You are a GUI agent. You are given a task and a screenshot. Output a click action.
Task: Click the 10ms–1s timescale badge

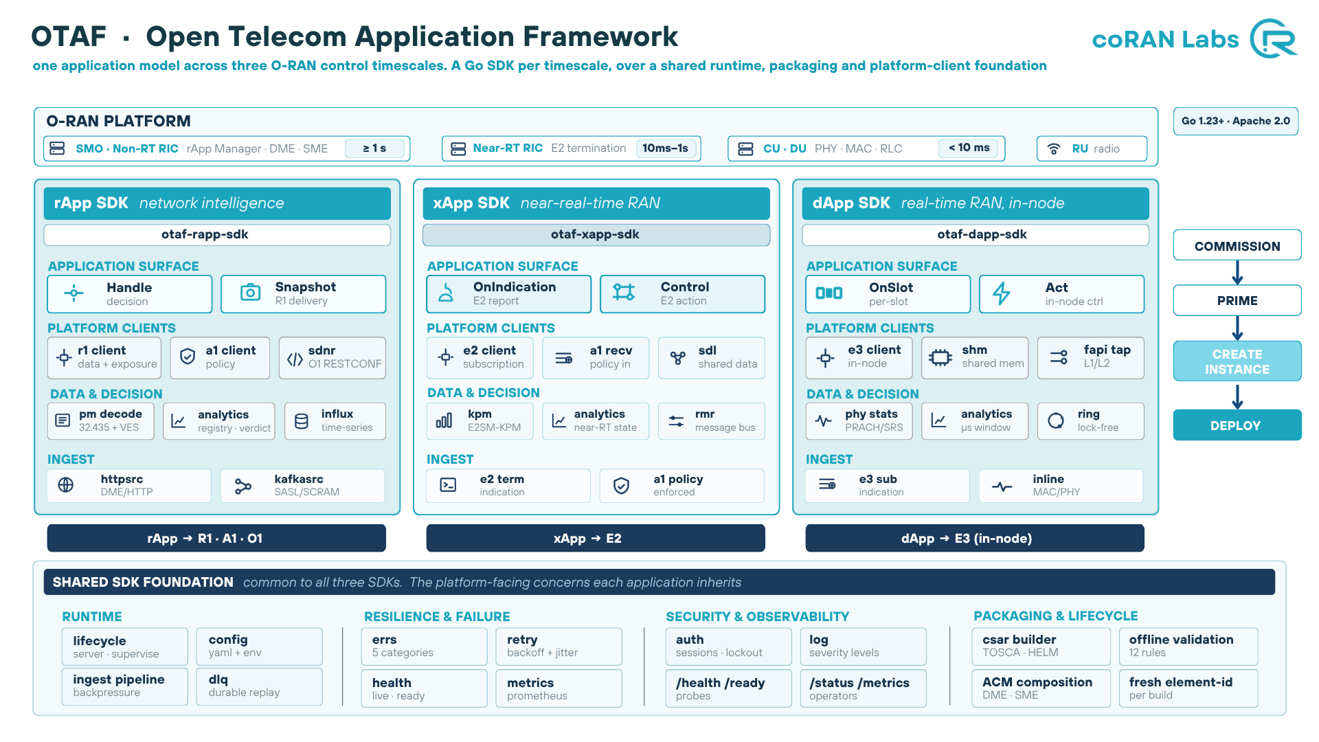(x=666, y=148)
